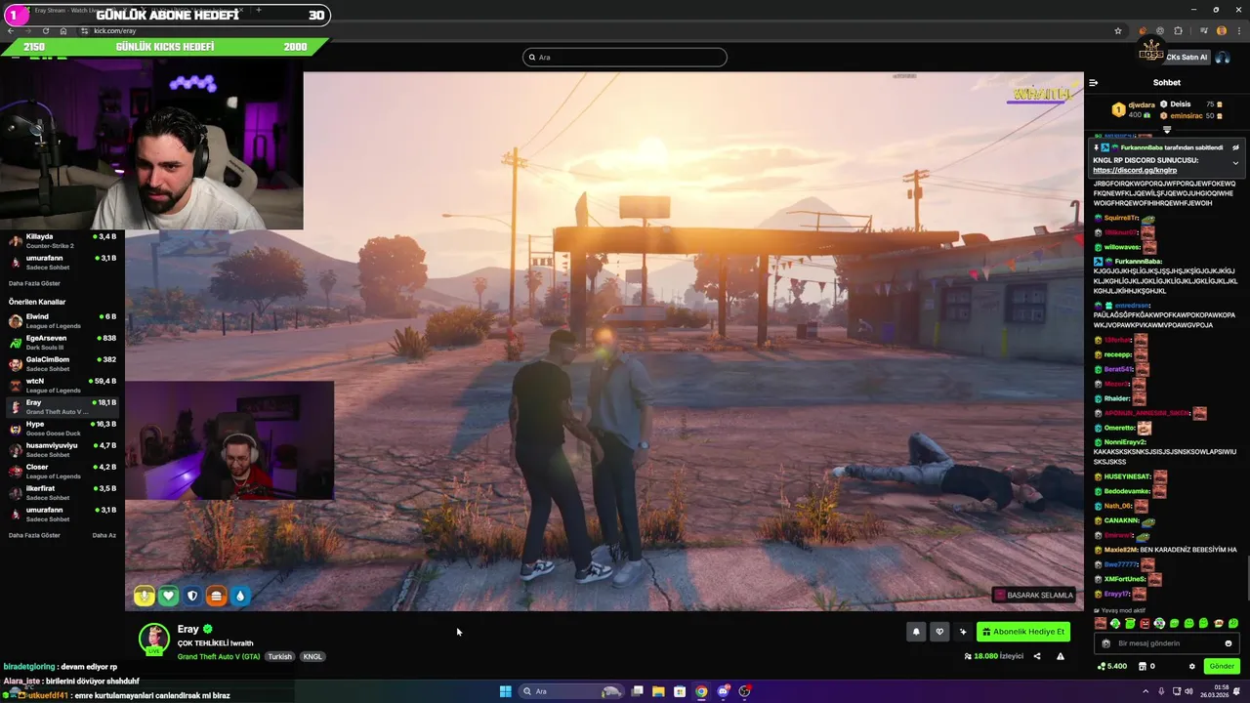Click the HUSEYINESAT chat username
Screen dimensions: 1250x703
[x=1127, y=476]
